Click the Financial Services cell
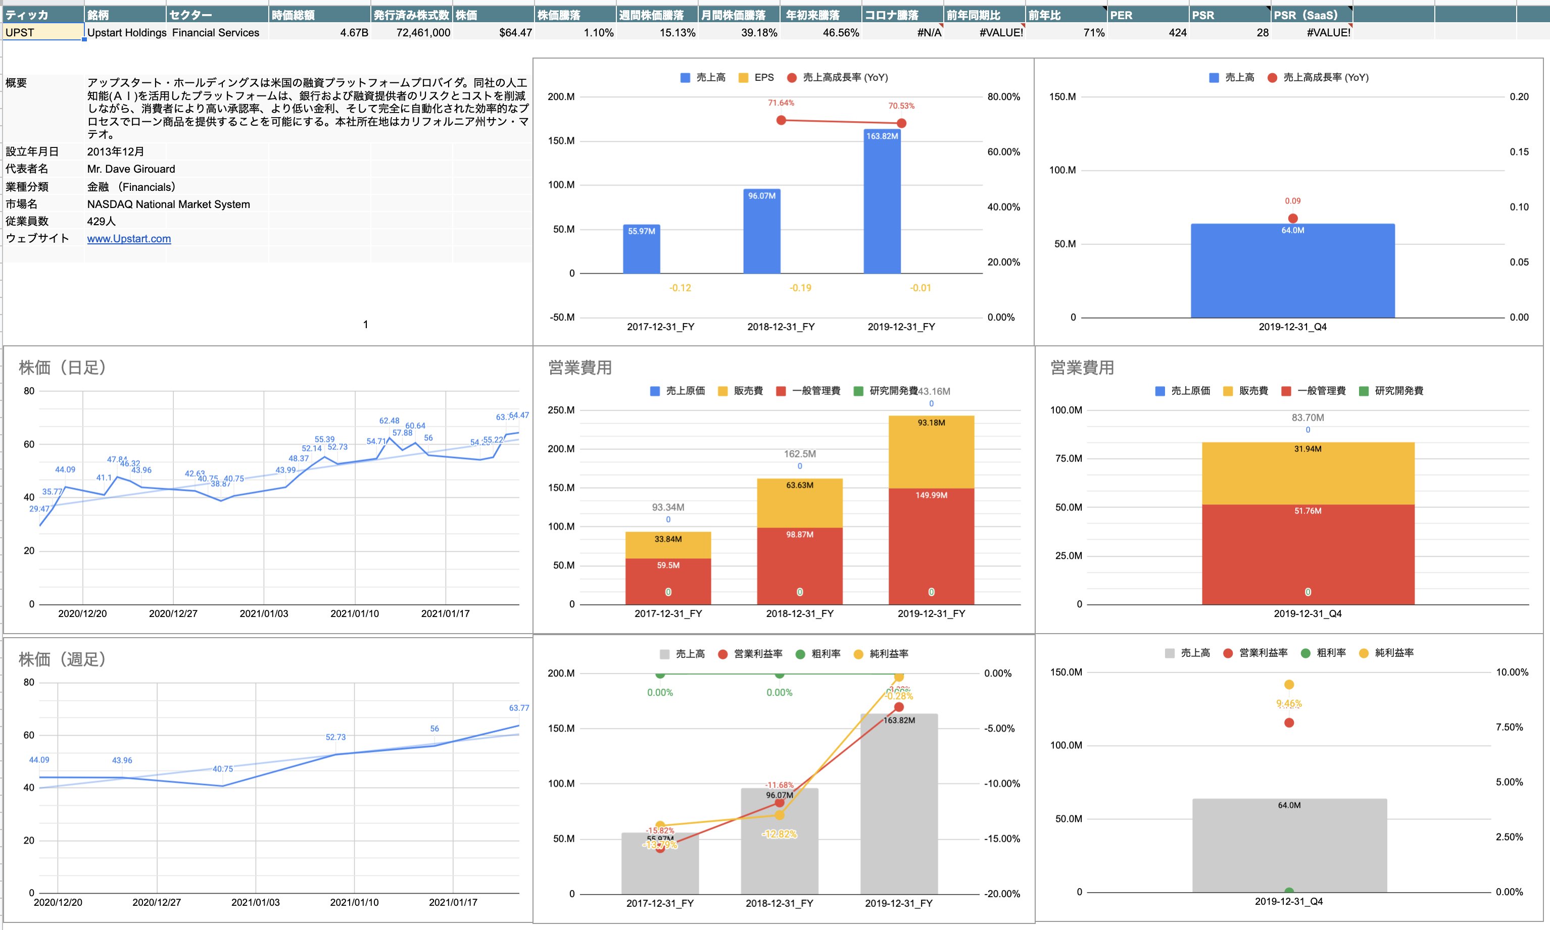The width and height of the screenshot is (1550, 930). [x=218, y=32]
